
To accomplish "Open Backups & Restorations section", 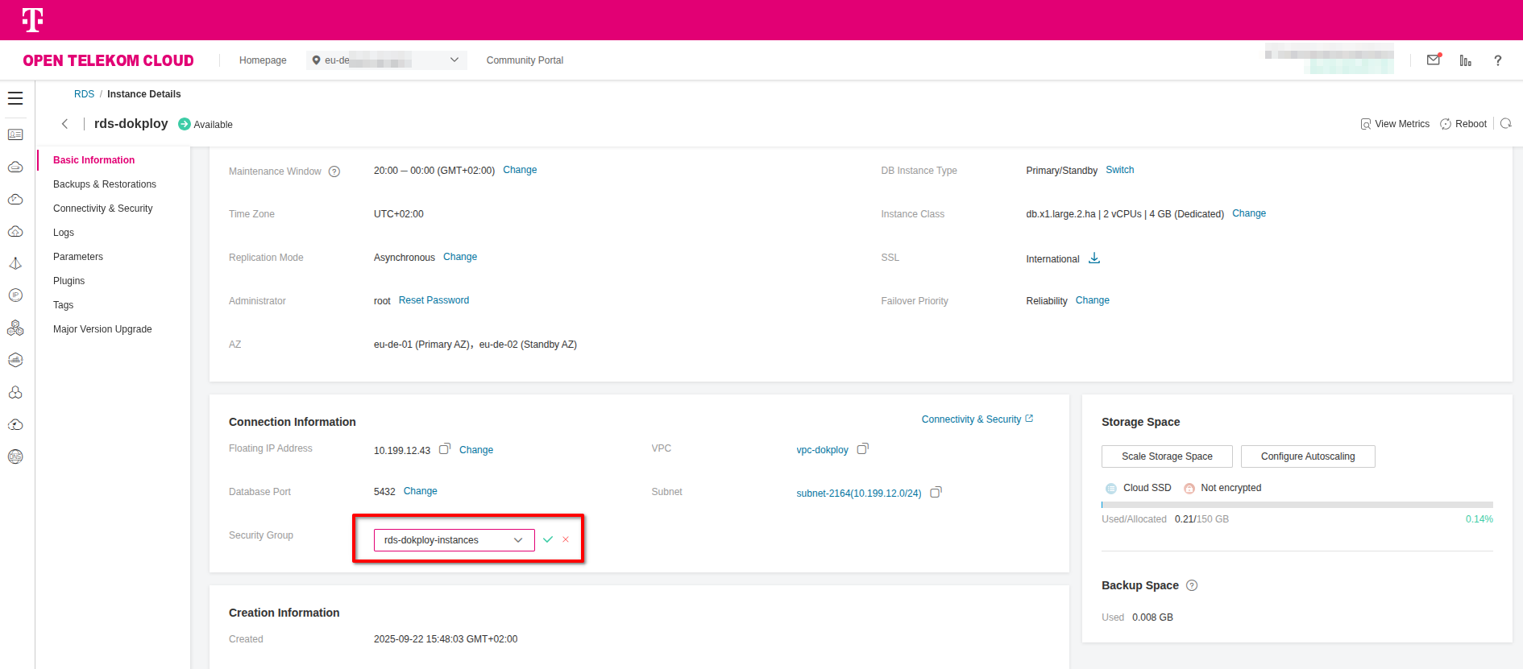I will tap(105, 184).
